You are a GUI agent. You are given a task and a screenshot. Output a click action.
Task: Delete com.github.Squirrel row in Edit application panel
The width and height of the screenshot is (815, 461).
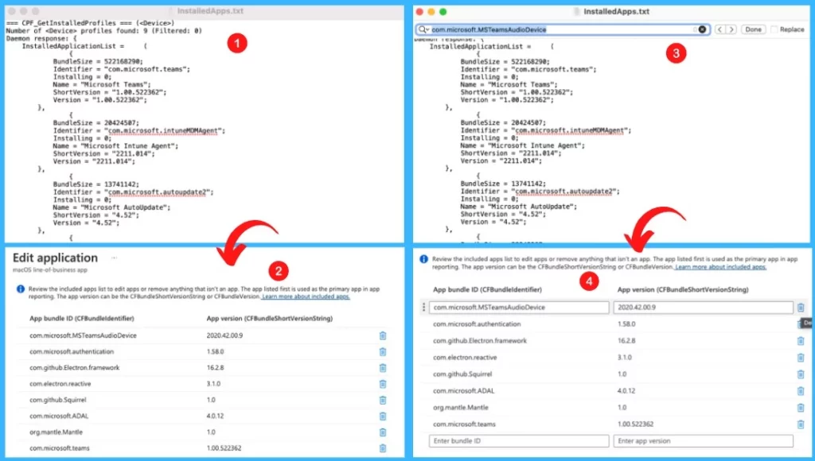(x=383, y=401)
